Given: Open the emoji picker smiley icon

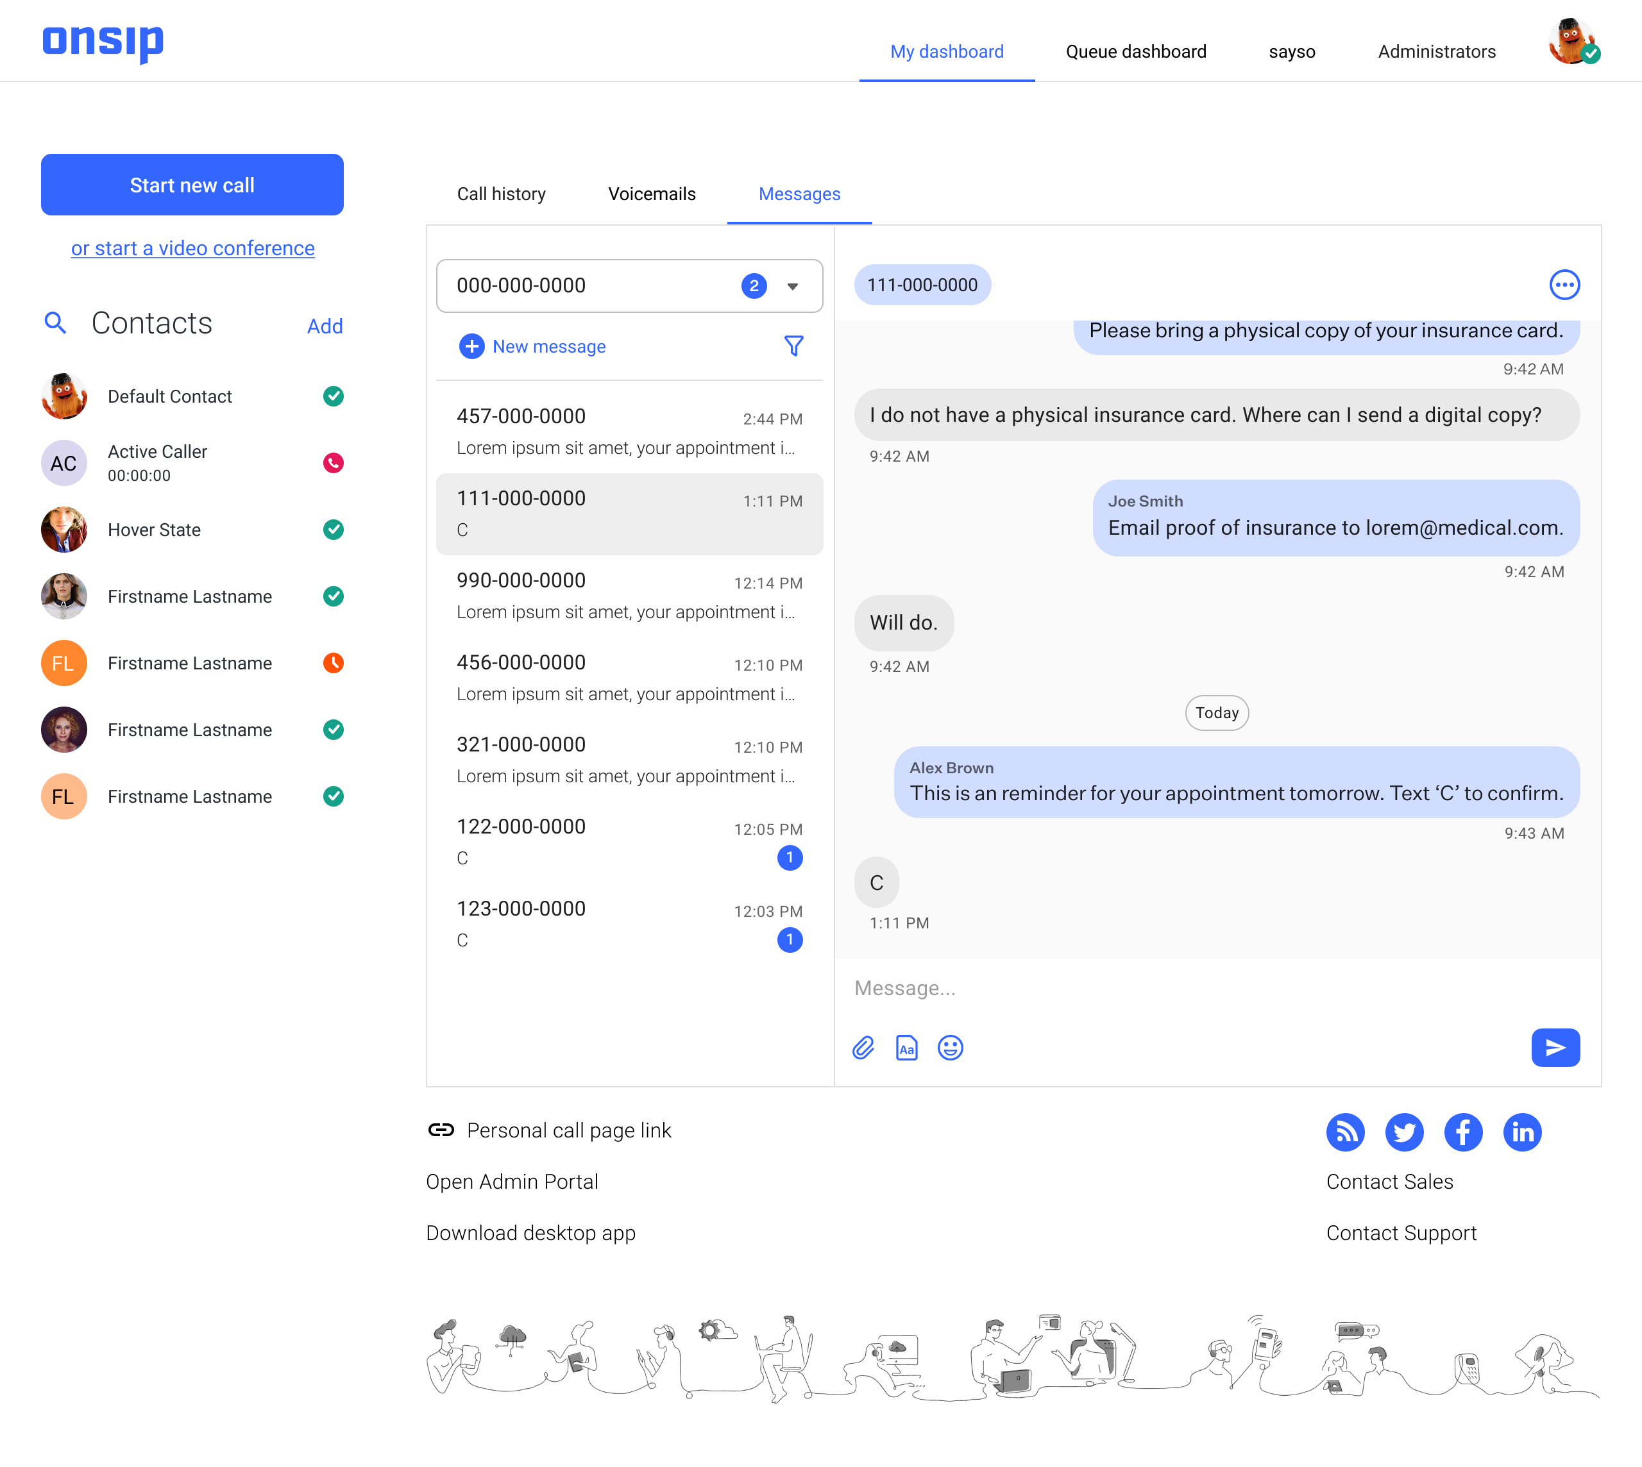Looking at the screenshot, I should click(x=951, y=1048).
